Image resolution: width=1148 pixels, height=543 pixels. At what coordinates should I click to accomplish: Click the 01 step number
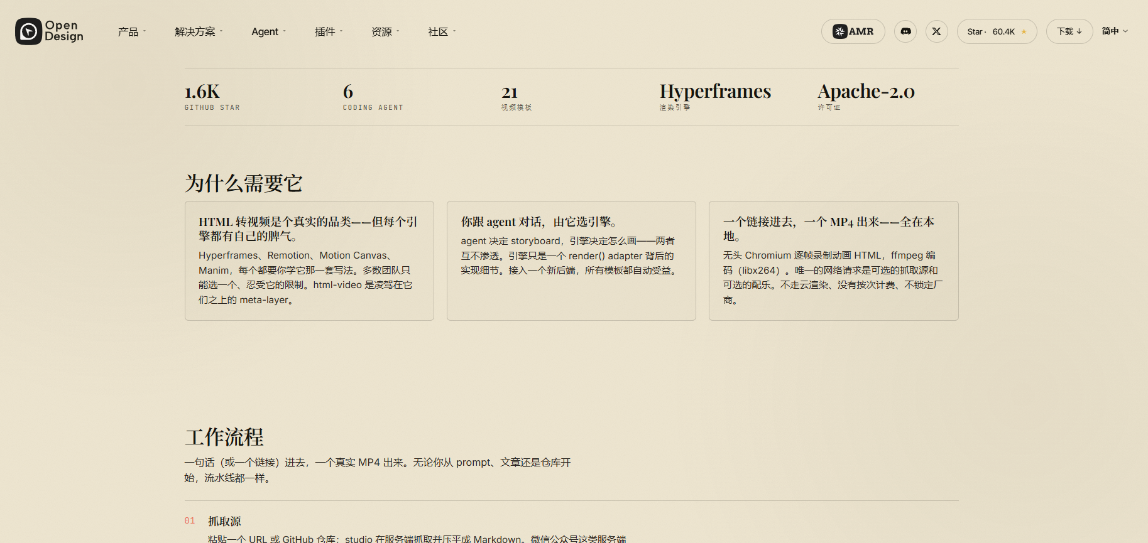pos(190,520)
